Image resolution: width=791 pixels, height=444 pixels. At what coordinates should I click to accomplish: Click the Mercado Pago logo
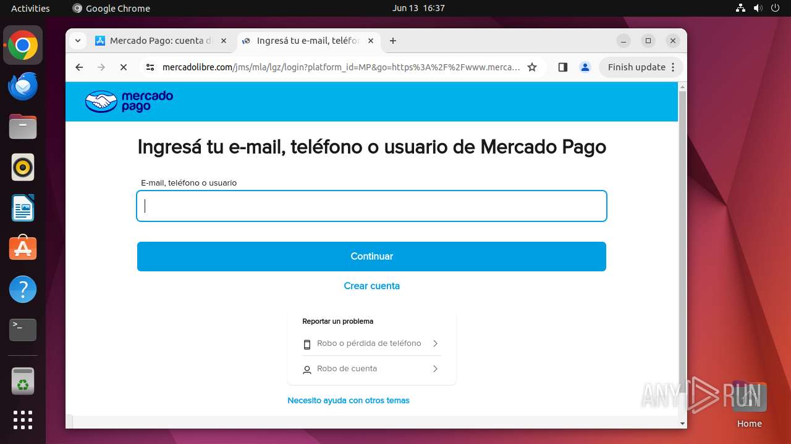(x=129, y=102)
